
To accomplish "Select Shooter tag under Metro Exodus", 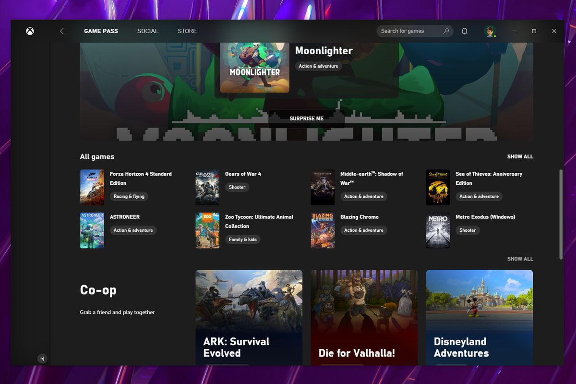I will click(x=468, y=230).
